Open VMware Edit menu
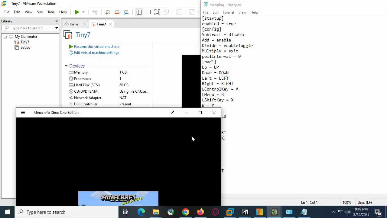 point(17,12)
